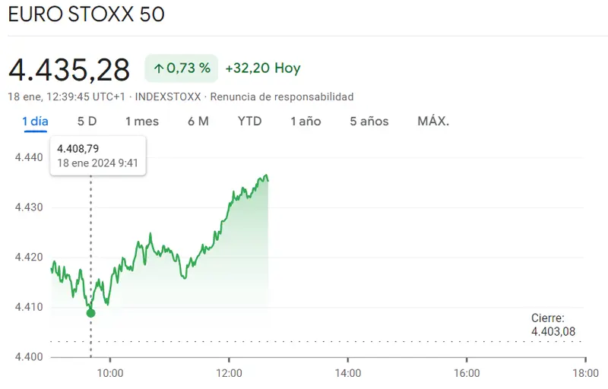Click the +32,20 Hoy change value
The image size is (608, 389).
coord(263,68)
